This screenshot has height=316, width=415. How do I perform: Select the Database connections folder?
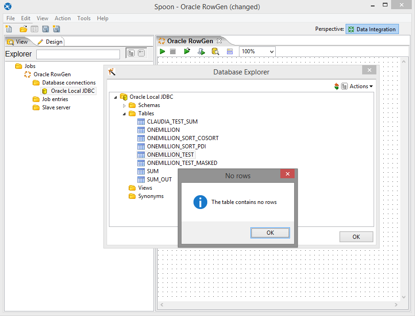(64, 83)
